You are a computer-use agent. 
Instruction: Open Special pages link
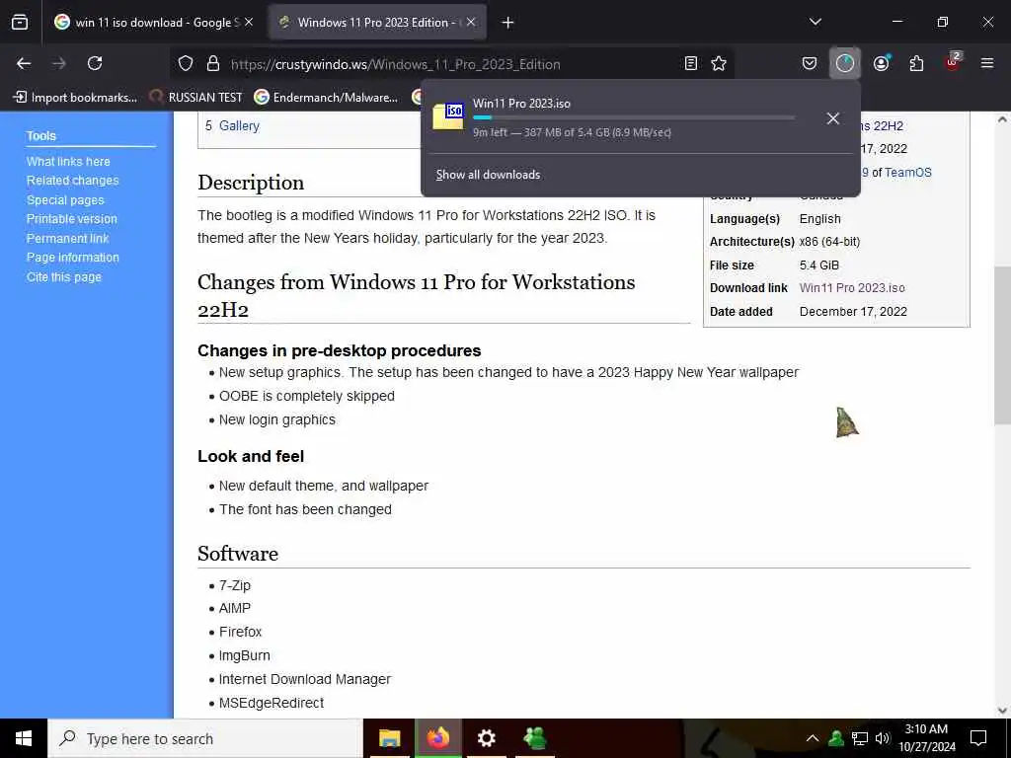point(65,199)
